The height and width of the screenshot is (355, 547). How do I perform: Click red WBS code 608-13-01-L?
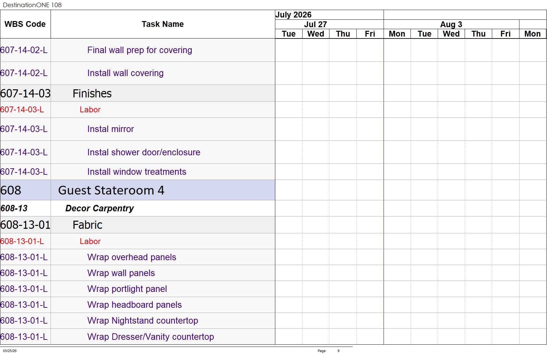pos(22,241)
